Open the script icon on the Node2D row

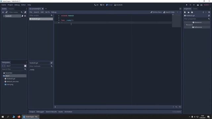point(23,16)
